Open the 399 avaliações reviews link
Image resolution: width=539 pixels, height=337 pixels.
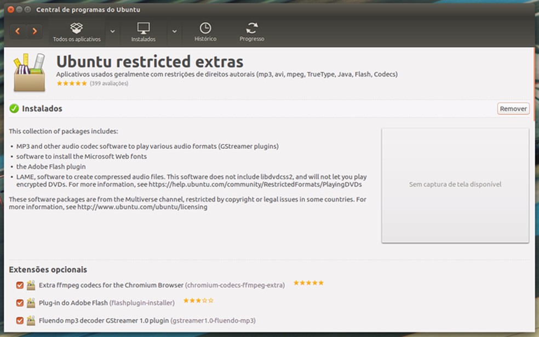point(109,84)
